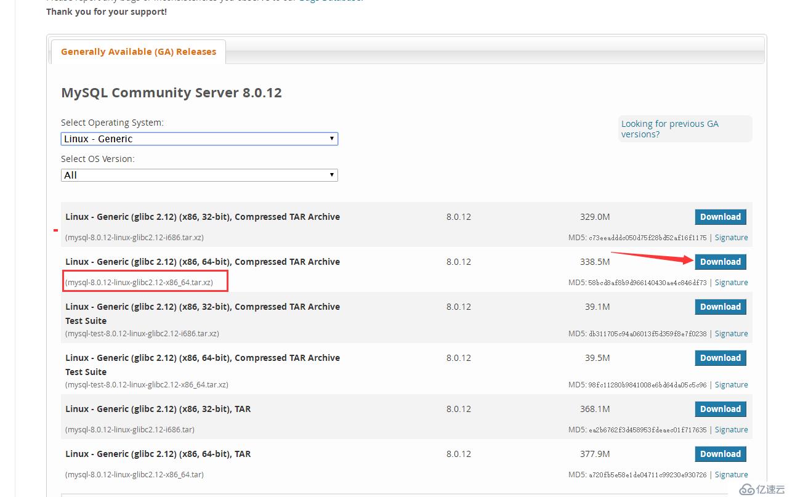
Task: Click the 377.9M file size value
Action: pyautogui.click(x=595, y=454)
